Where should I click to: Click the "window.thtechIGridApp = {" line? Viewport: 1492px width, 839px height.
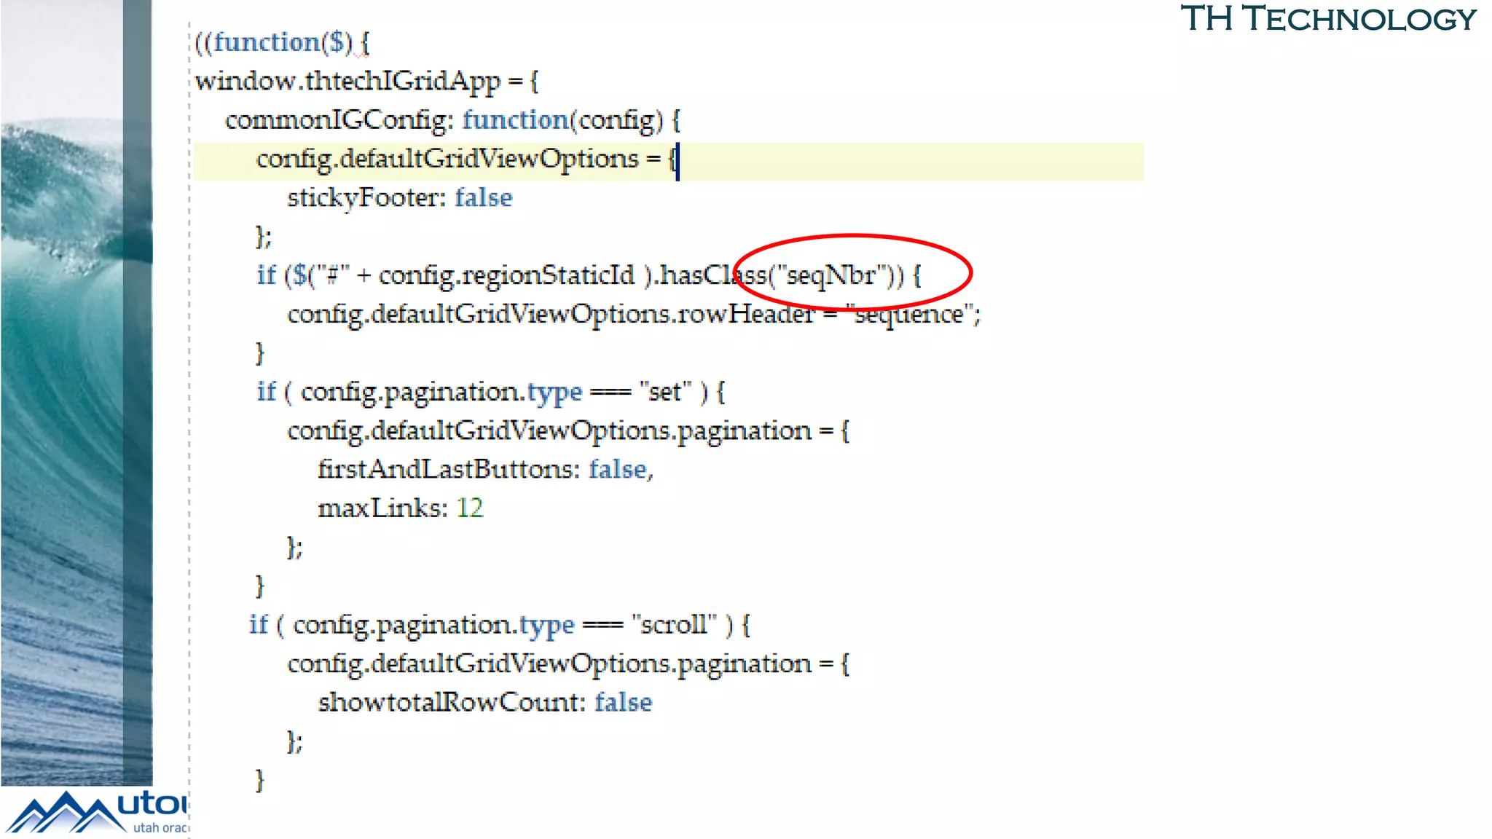(x=367, y=81)
